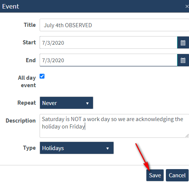
Task: Click into the Start date text field
Action: (108, 42)
